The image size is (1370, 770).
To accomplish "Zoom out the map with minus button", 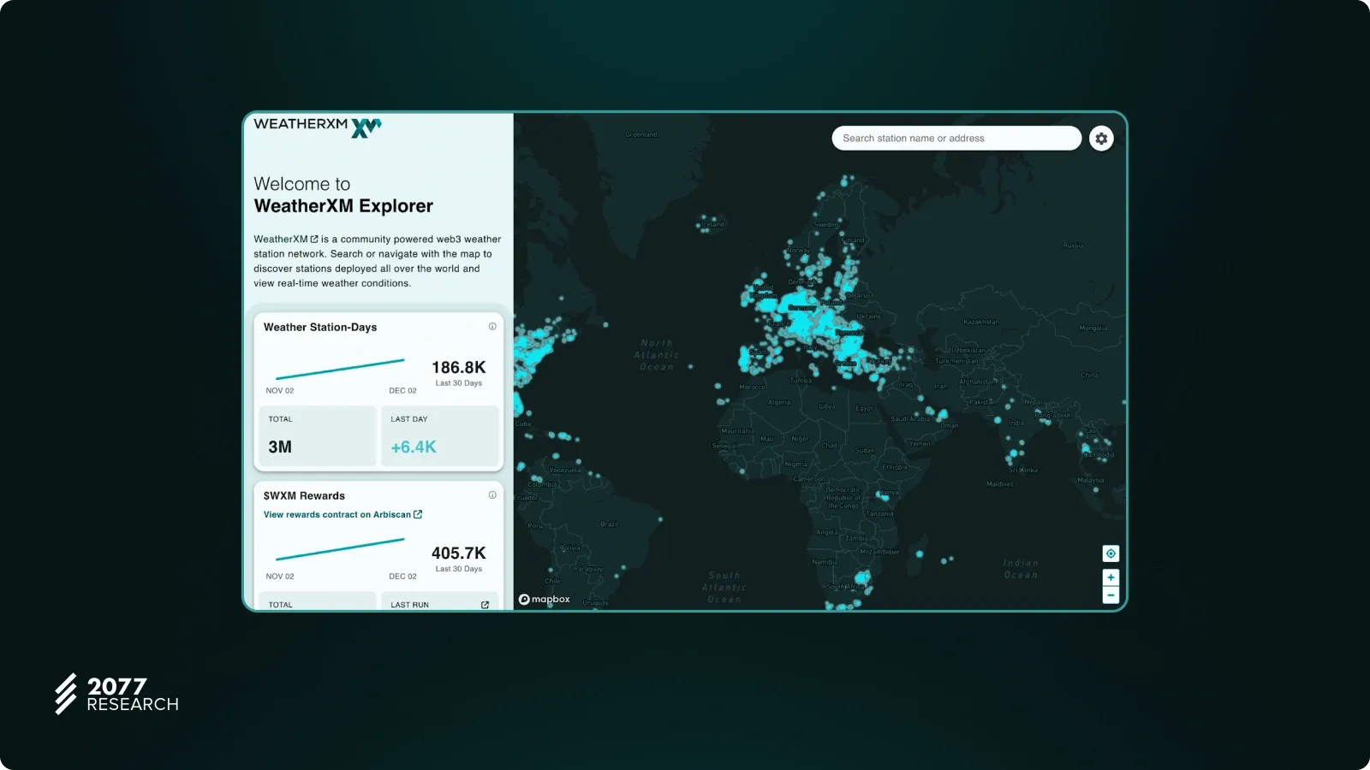I will coord(1111,595).
